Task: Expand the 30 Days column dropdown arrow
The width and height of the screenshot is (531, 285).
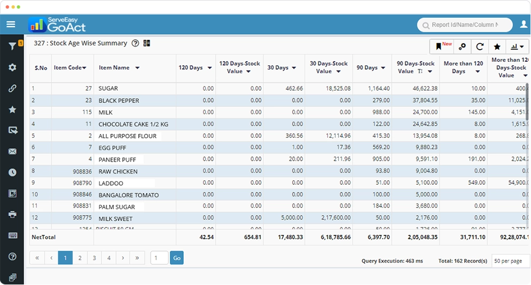Action: point(294,68)
